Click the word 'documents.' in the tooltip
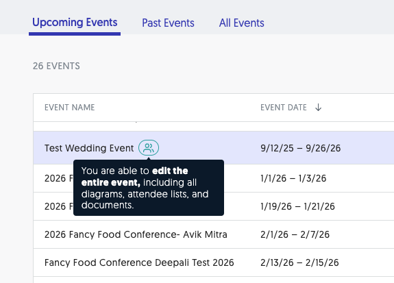394x283 pixels. pyautogui.click(x=108, y=205)
